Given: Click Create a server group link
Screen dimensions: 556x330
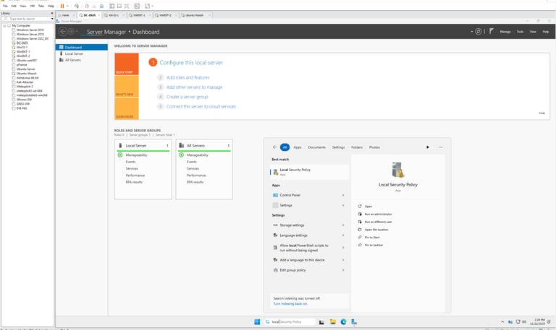Looking at the screenshot, I should point(188,97).
